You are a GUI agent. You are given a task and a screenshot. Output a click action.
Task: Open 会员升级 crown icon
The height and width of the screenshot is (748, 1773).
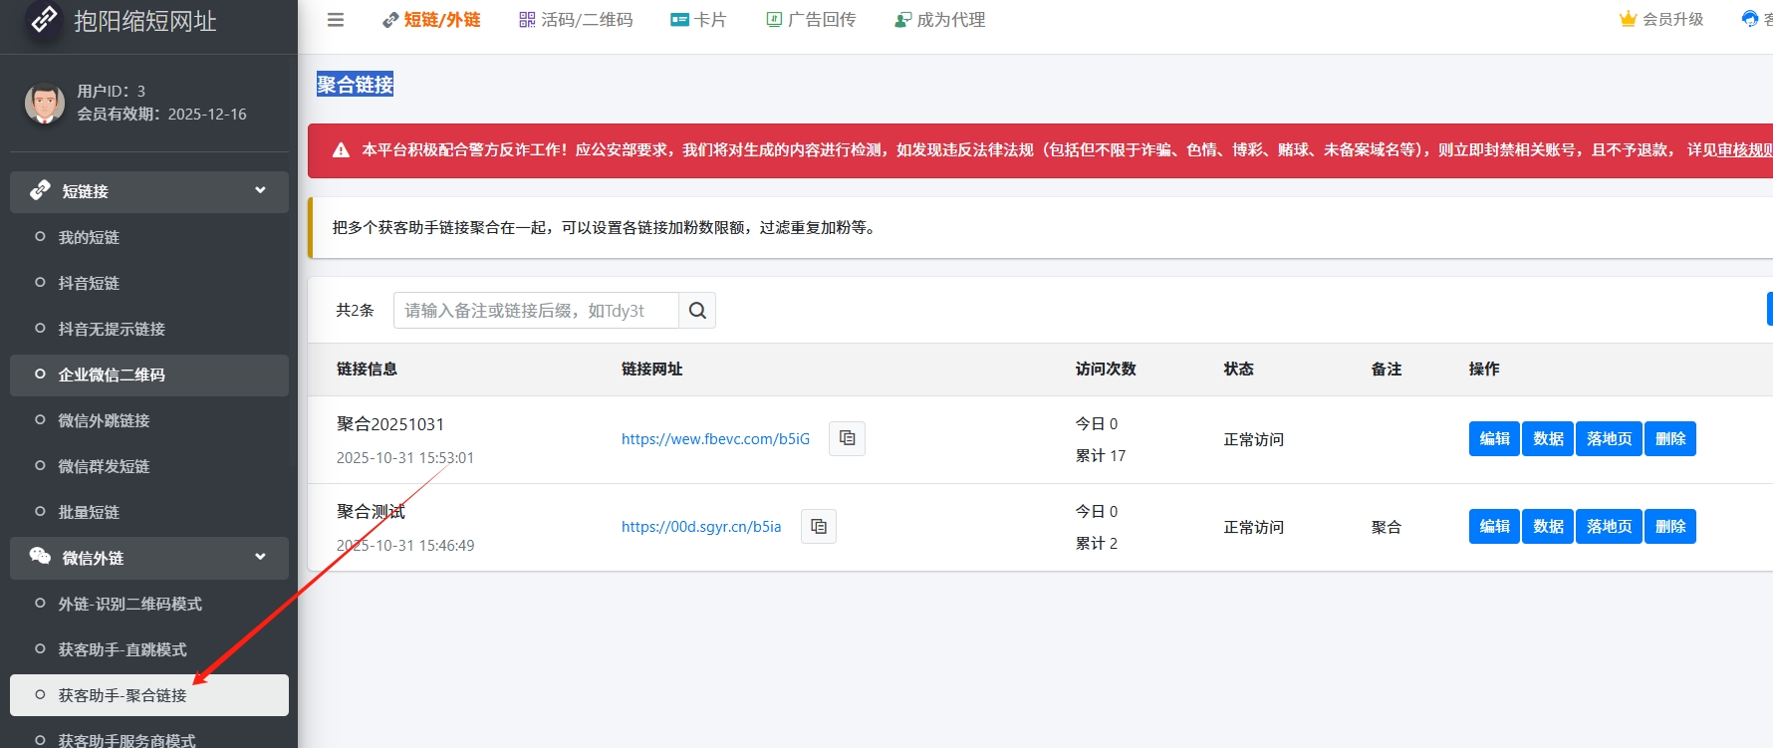(1629, 19)
